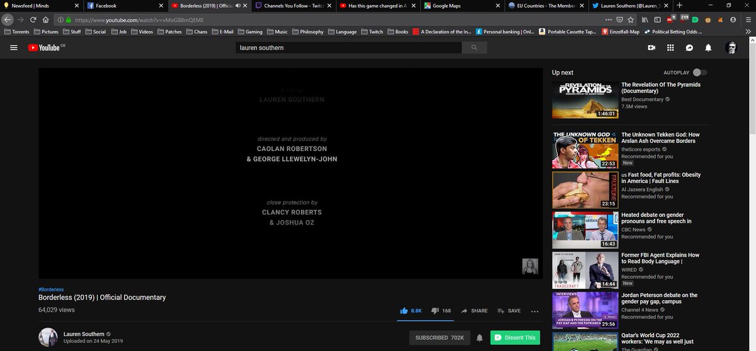Mute the Borderless tab audio icon

pyautogui.click(x=239, y=6)
